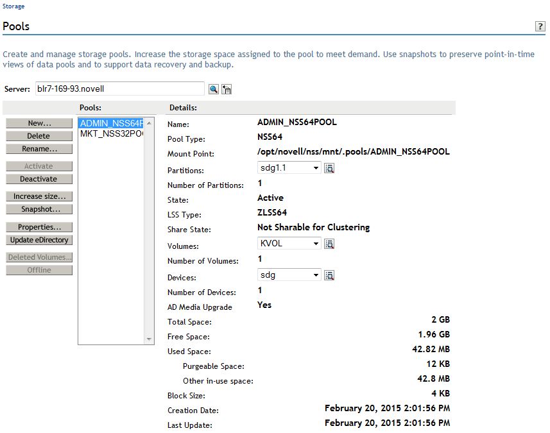Click the mount point path value
550x433 pixels.
(x=353, y=151)
